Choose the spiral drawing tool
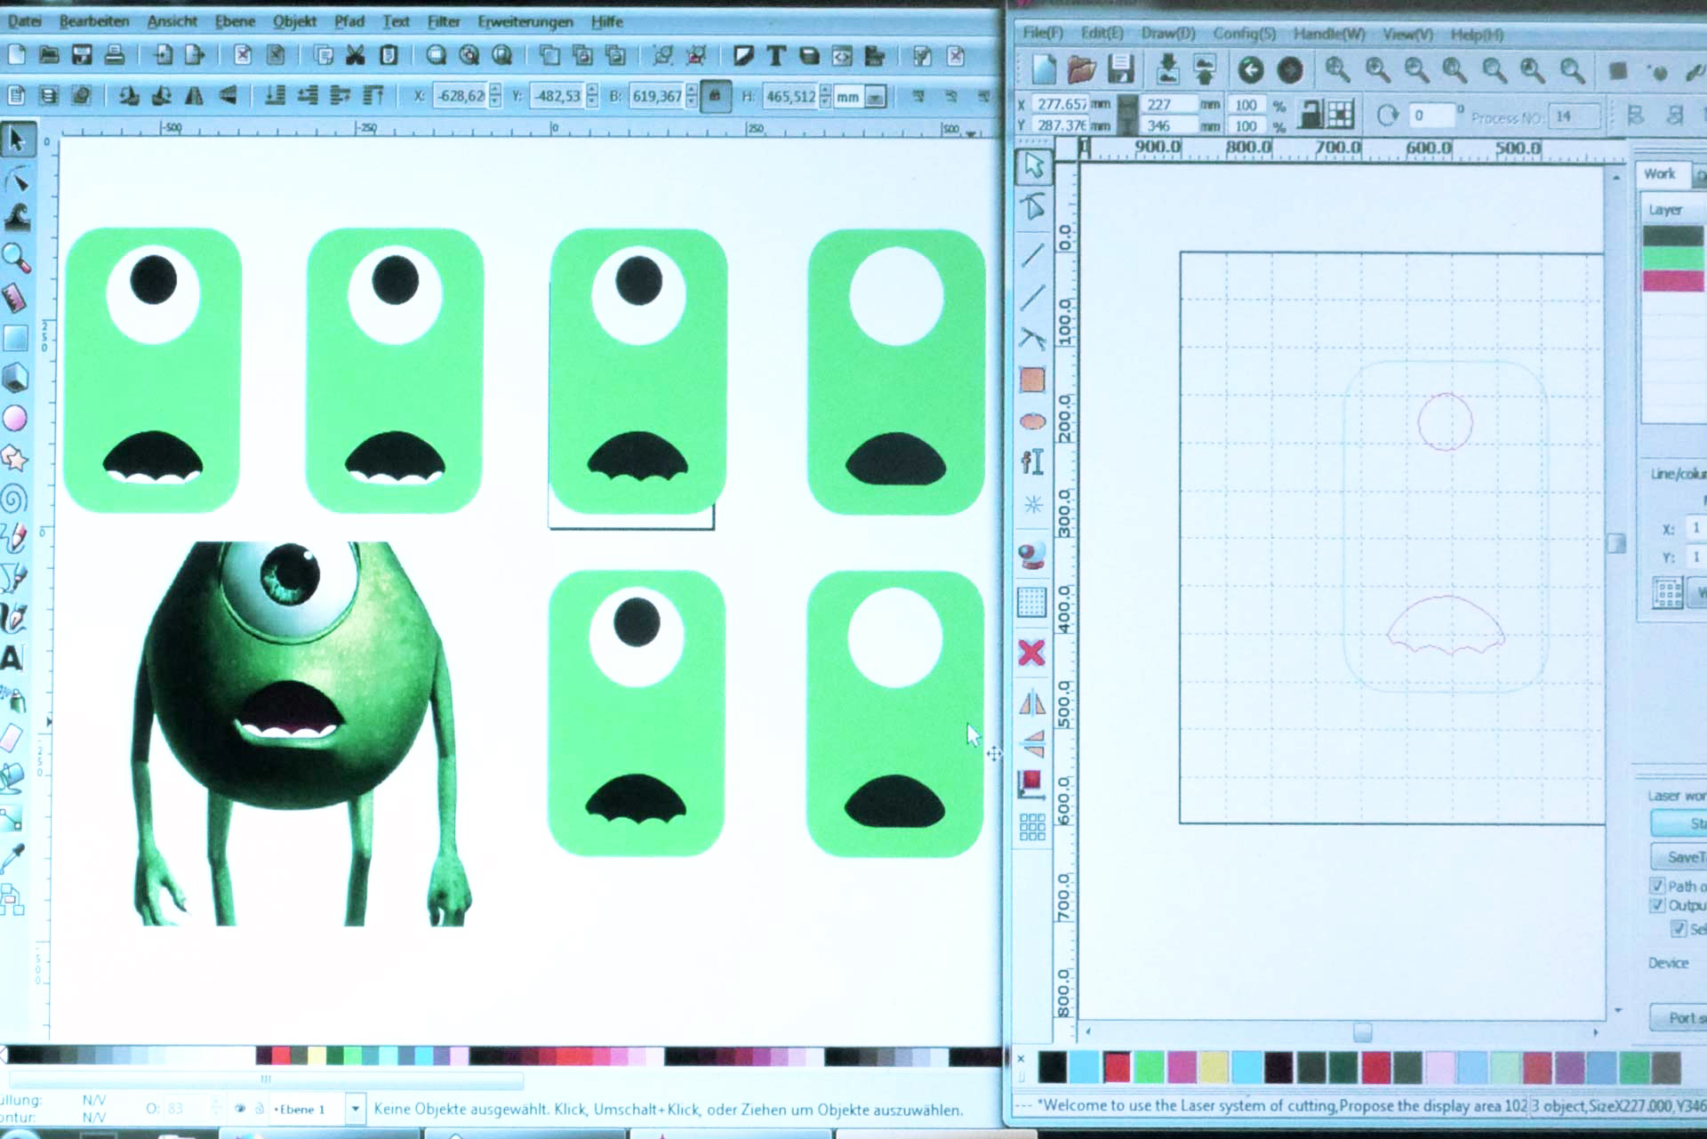Viewport: 1707px width, 1139px height. click(x=13, y=499)
